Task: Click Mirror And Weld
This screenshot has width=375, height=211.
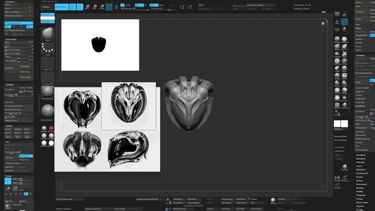Action: [19, 12]
